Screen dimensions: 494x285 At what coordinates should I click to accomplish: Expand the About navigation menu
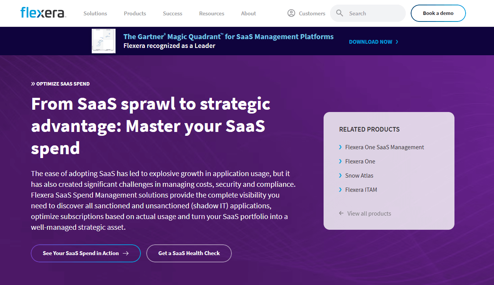pyautogui.click(x=248, y=13)
